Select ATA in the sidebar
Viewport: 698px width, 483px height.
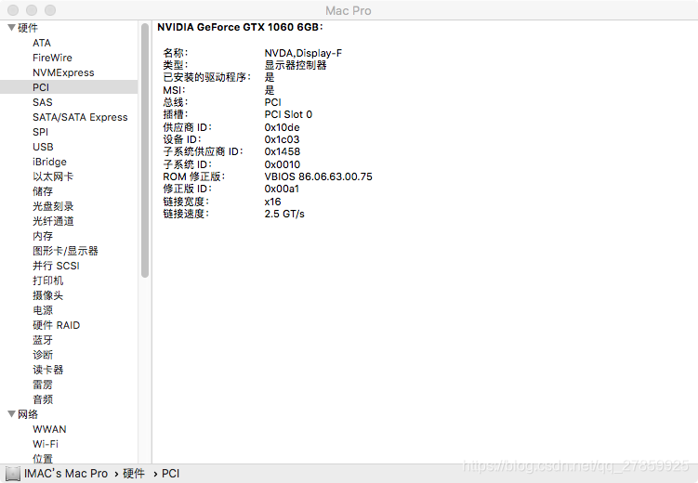(42, 43)
